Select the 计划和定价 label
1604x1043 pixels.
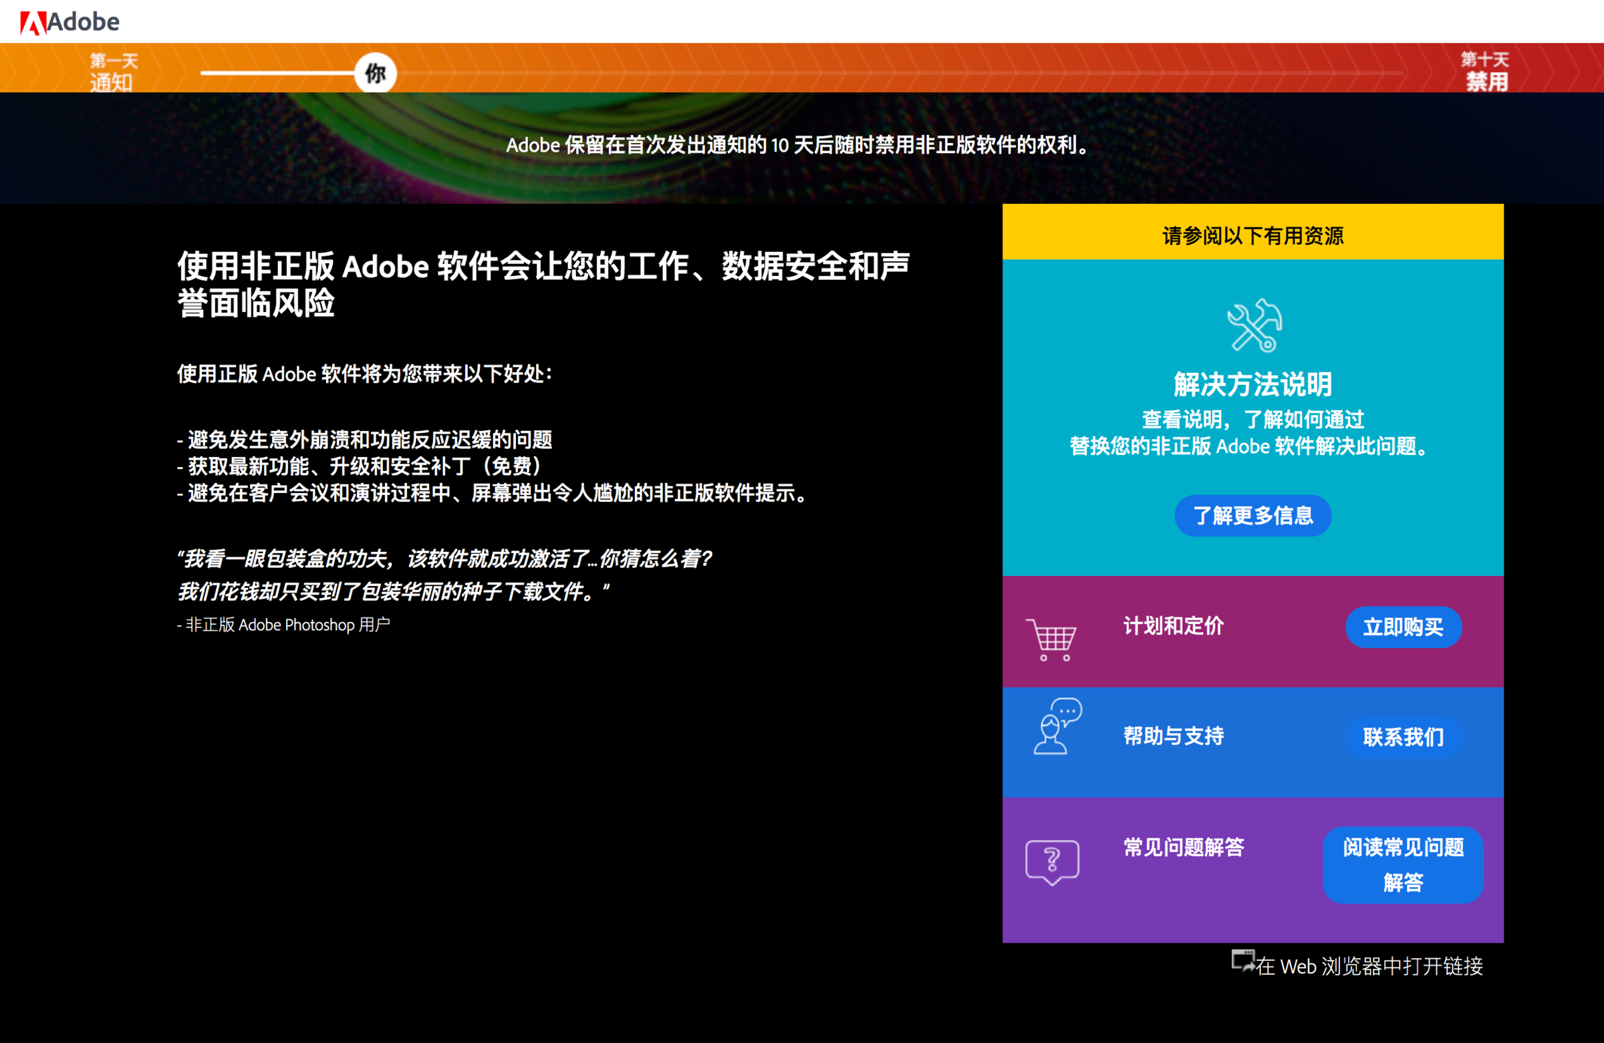1173,626
